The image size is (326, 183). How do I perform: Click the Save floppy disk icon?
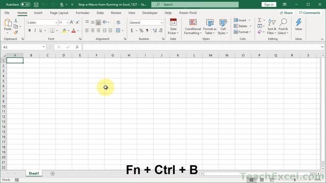pos(36,5)
